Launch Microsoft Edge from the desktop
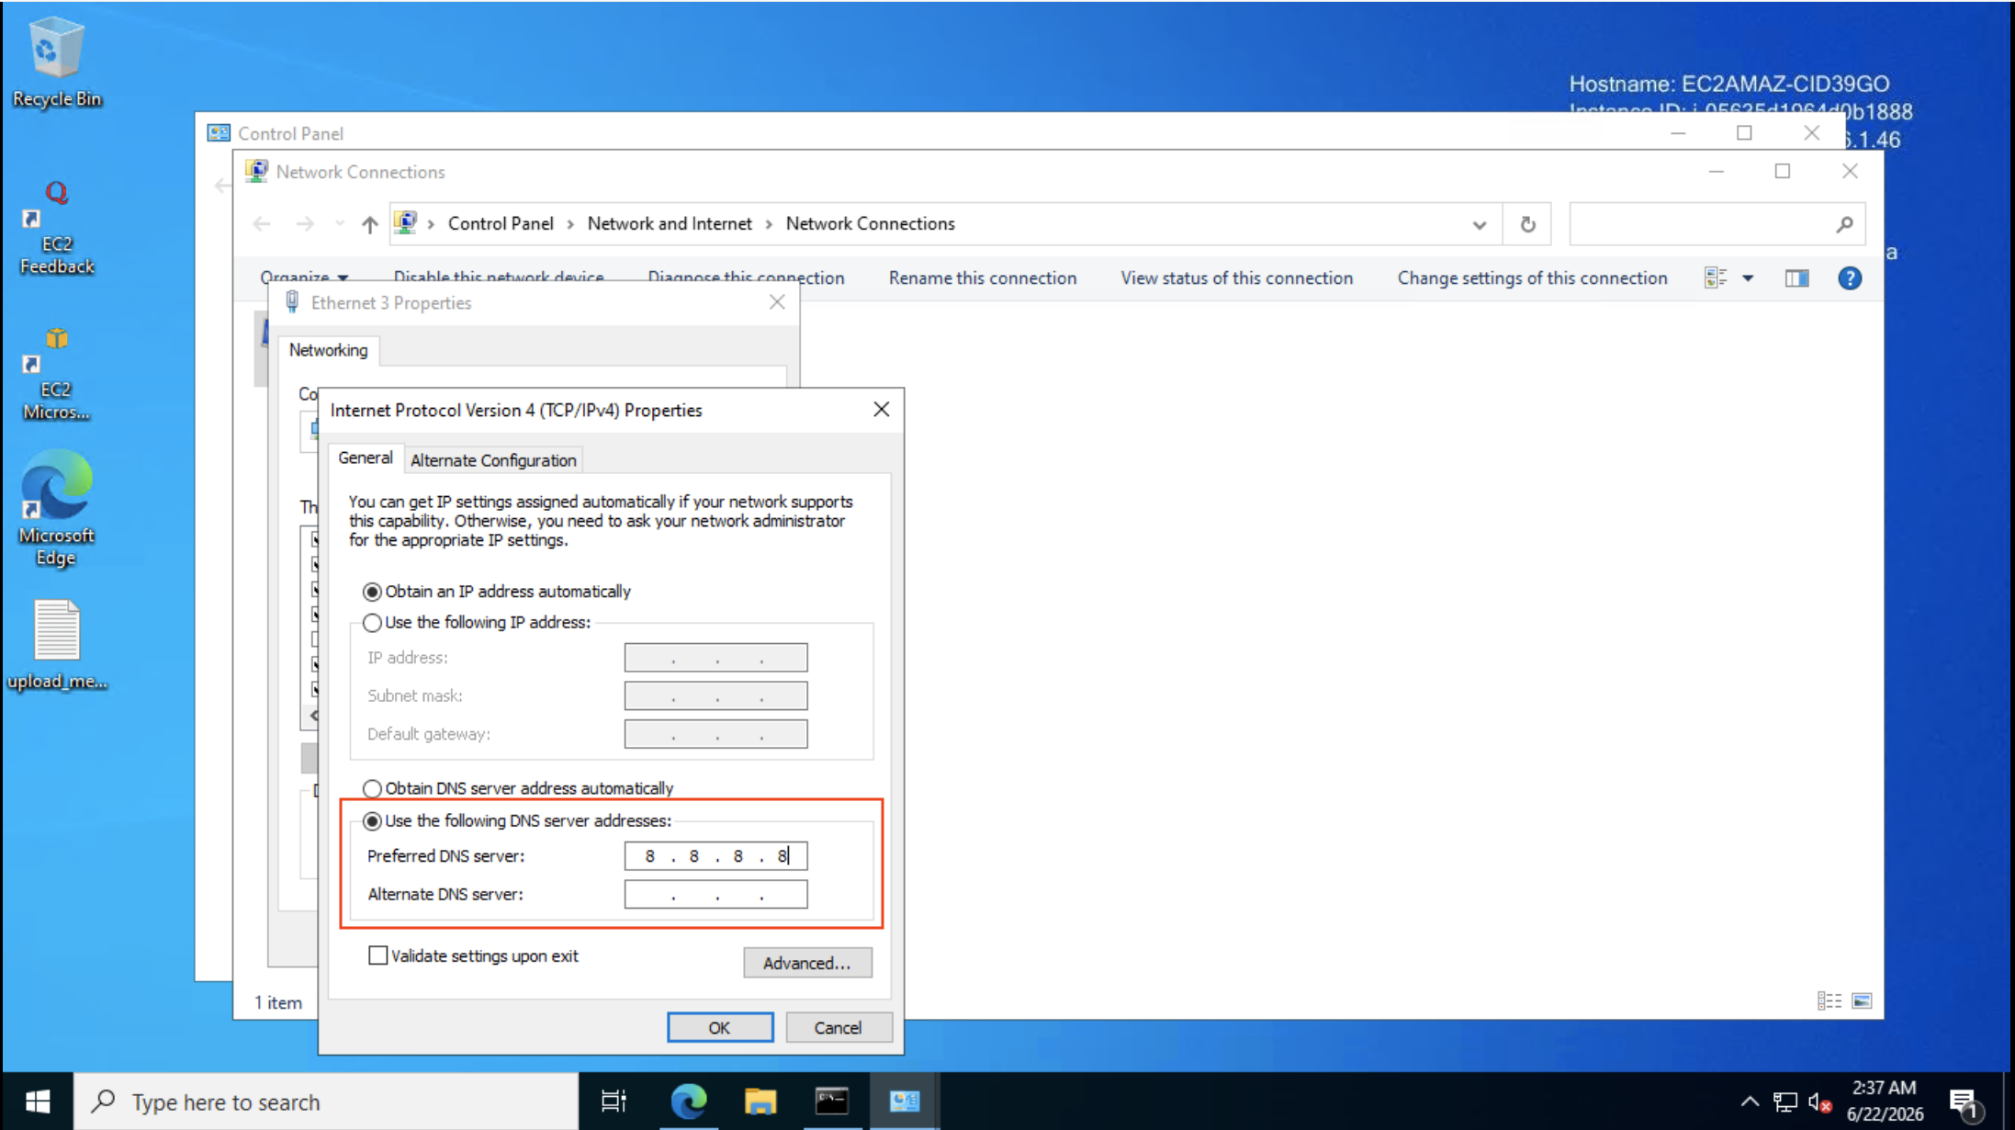 (56, 508)
